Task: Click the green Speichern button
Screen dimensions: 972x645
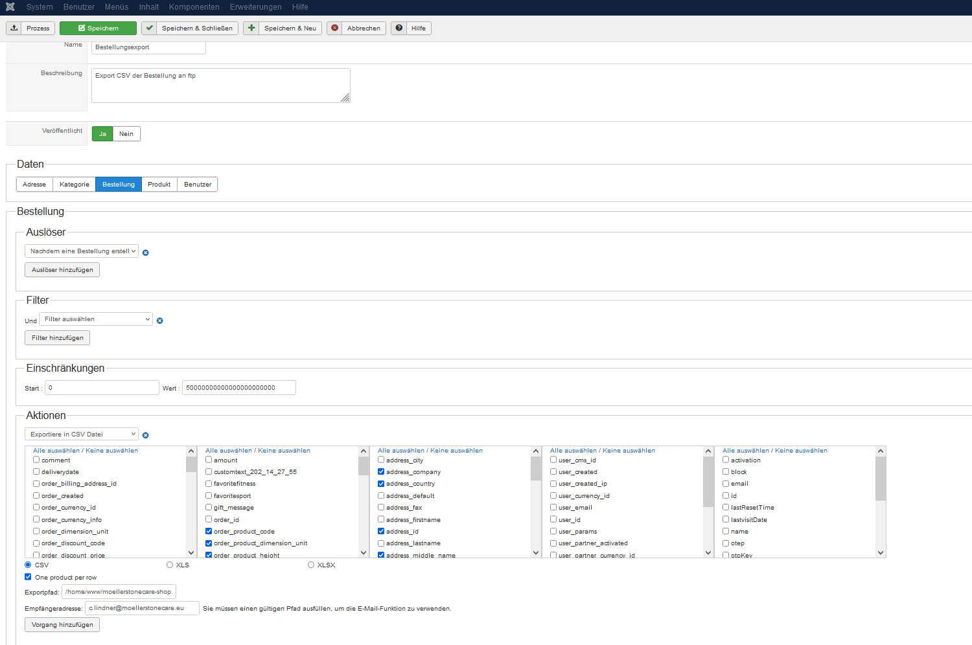Action: tap(98, 28)
